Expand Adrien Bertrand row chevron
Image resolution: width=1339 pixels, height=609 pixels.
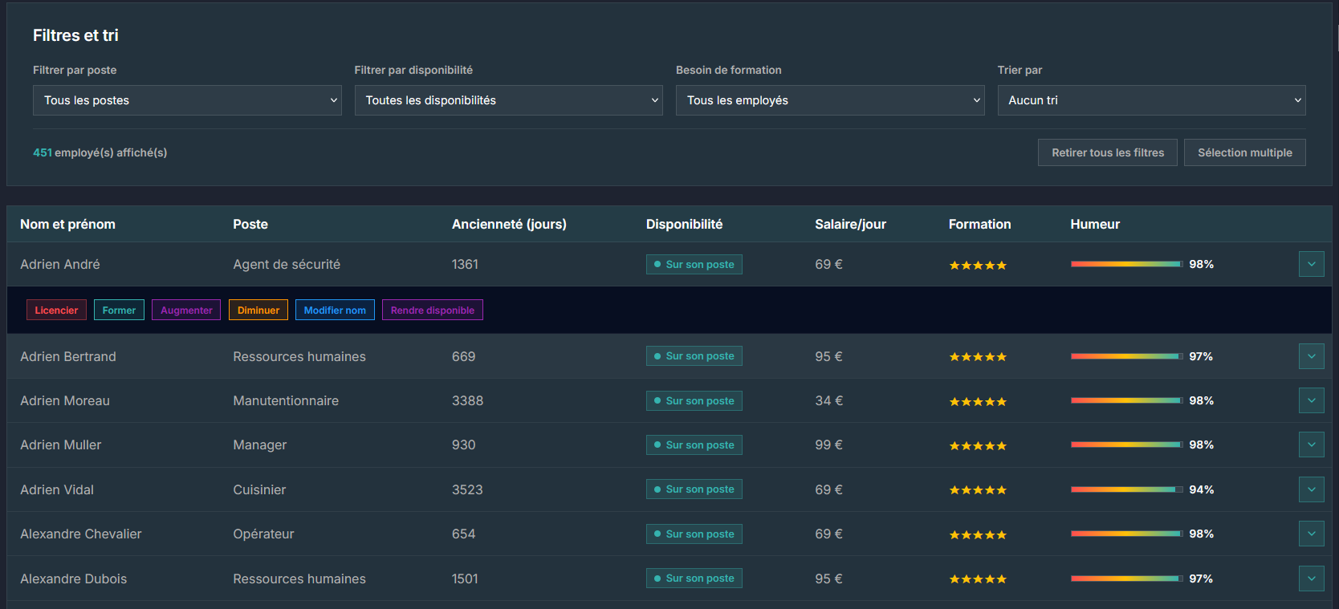coord(1312,356)
